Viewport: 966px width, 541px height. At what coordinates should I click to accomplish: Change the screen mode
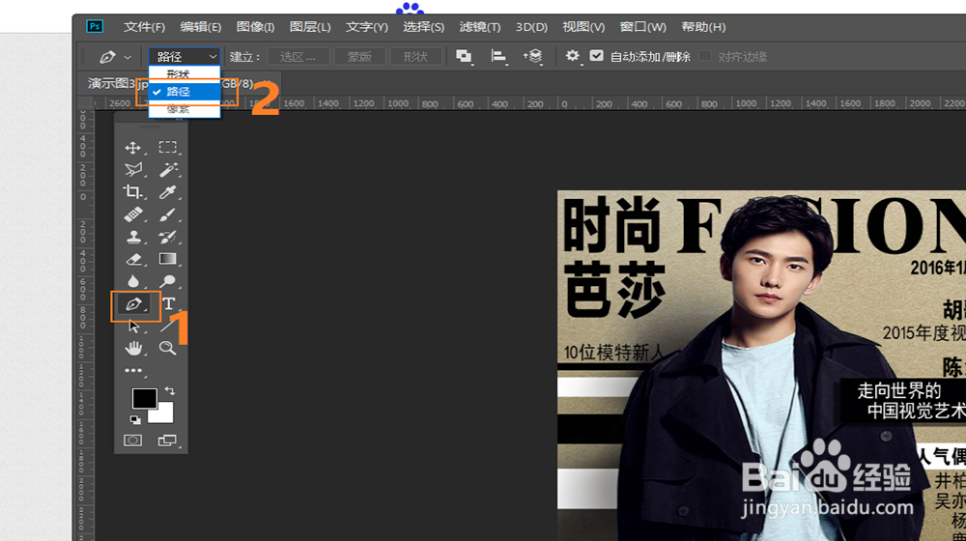pos(167,441)
